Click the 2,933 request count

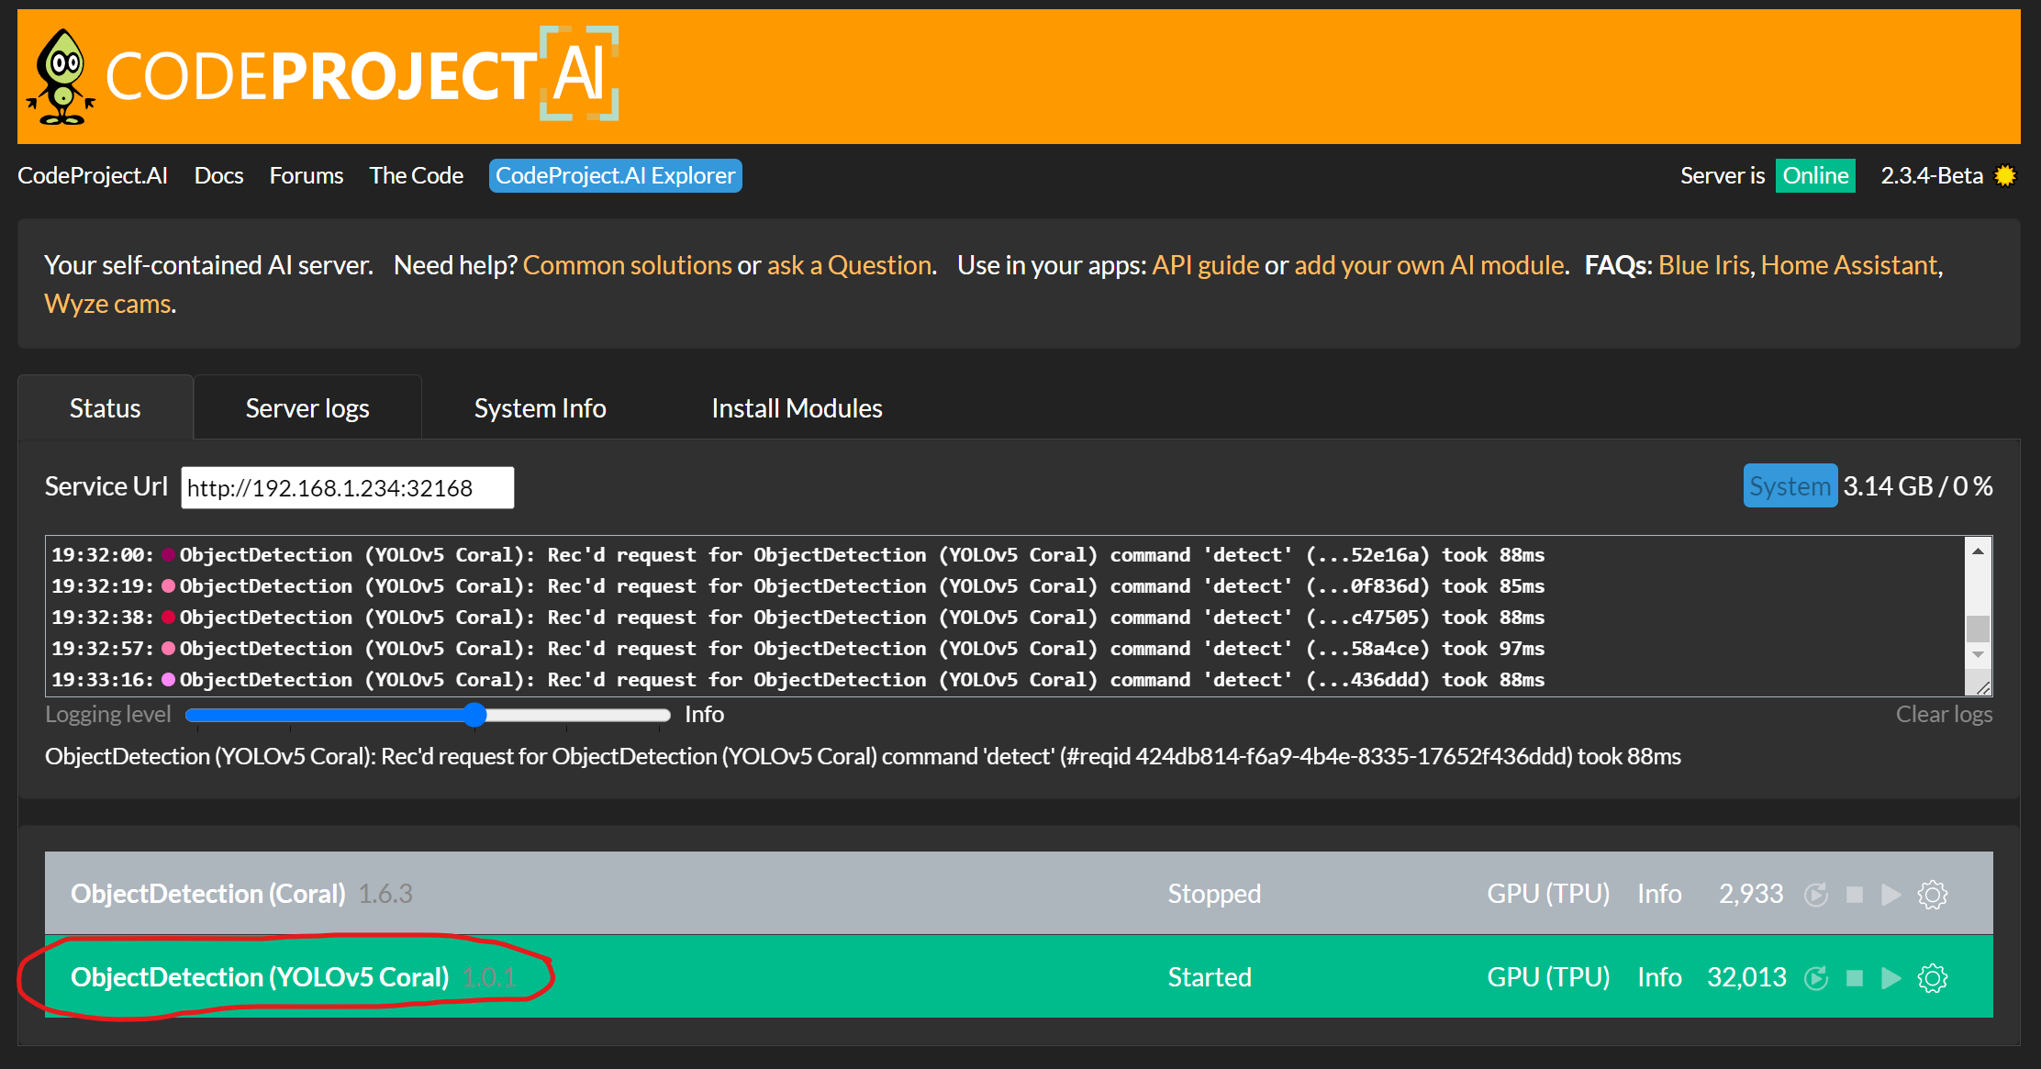click(x=1751, y=894)
